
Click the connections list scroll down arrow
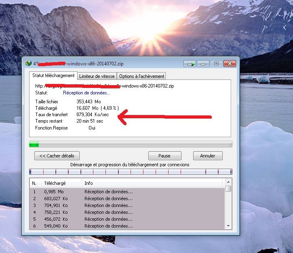click(228, 226)
